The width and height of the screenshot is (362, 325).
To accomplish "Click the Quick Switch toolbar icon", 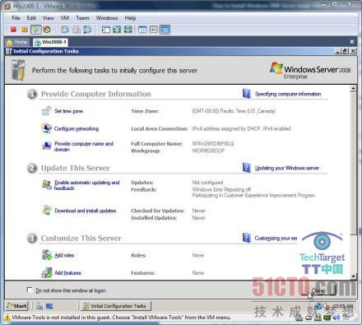I will 117,30.
